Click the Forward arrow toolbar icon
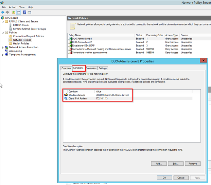This screenshot has width=211, height=185. [x=7, y=12]
